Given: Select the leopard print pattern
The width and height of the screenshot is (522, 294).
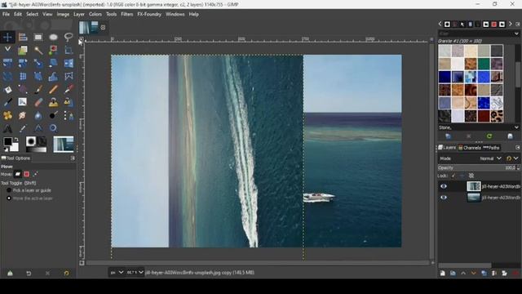Looking at the screenshot, I should tap(497, 116).
